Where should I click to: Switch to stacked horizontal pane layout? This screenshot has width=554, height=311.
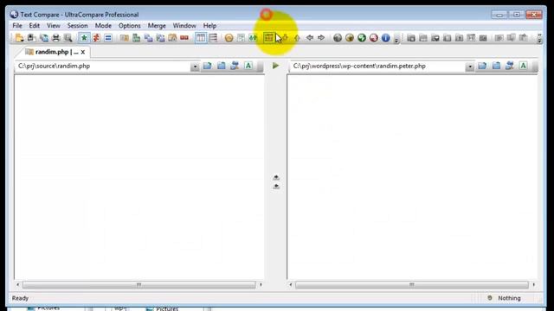(x=213, y=38)
